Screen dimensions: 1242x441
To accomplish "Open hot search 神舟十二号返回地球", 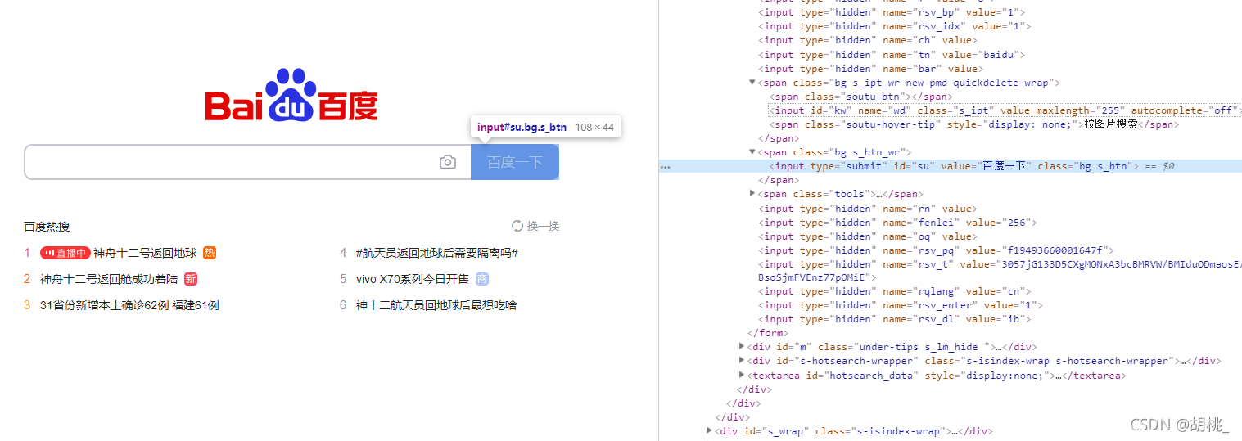I will point(145,253).
